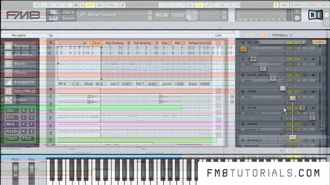Select operator row X in envelope list

[50, 126]
